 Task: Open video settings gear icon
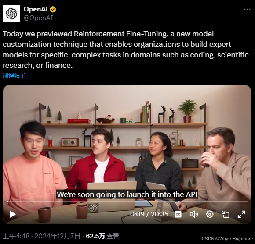click(210, 214)
